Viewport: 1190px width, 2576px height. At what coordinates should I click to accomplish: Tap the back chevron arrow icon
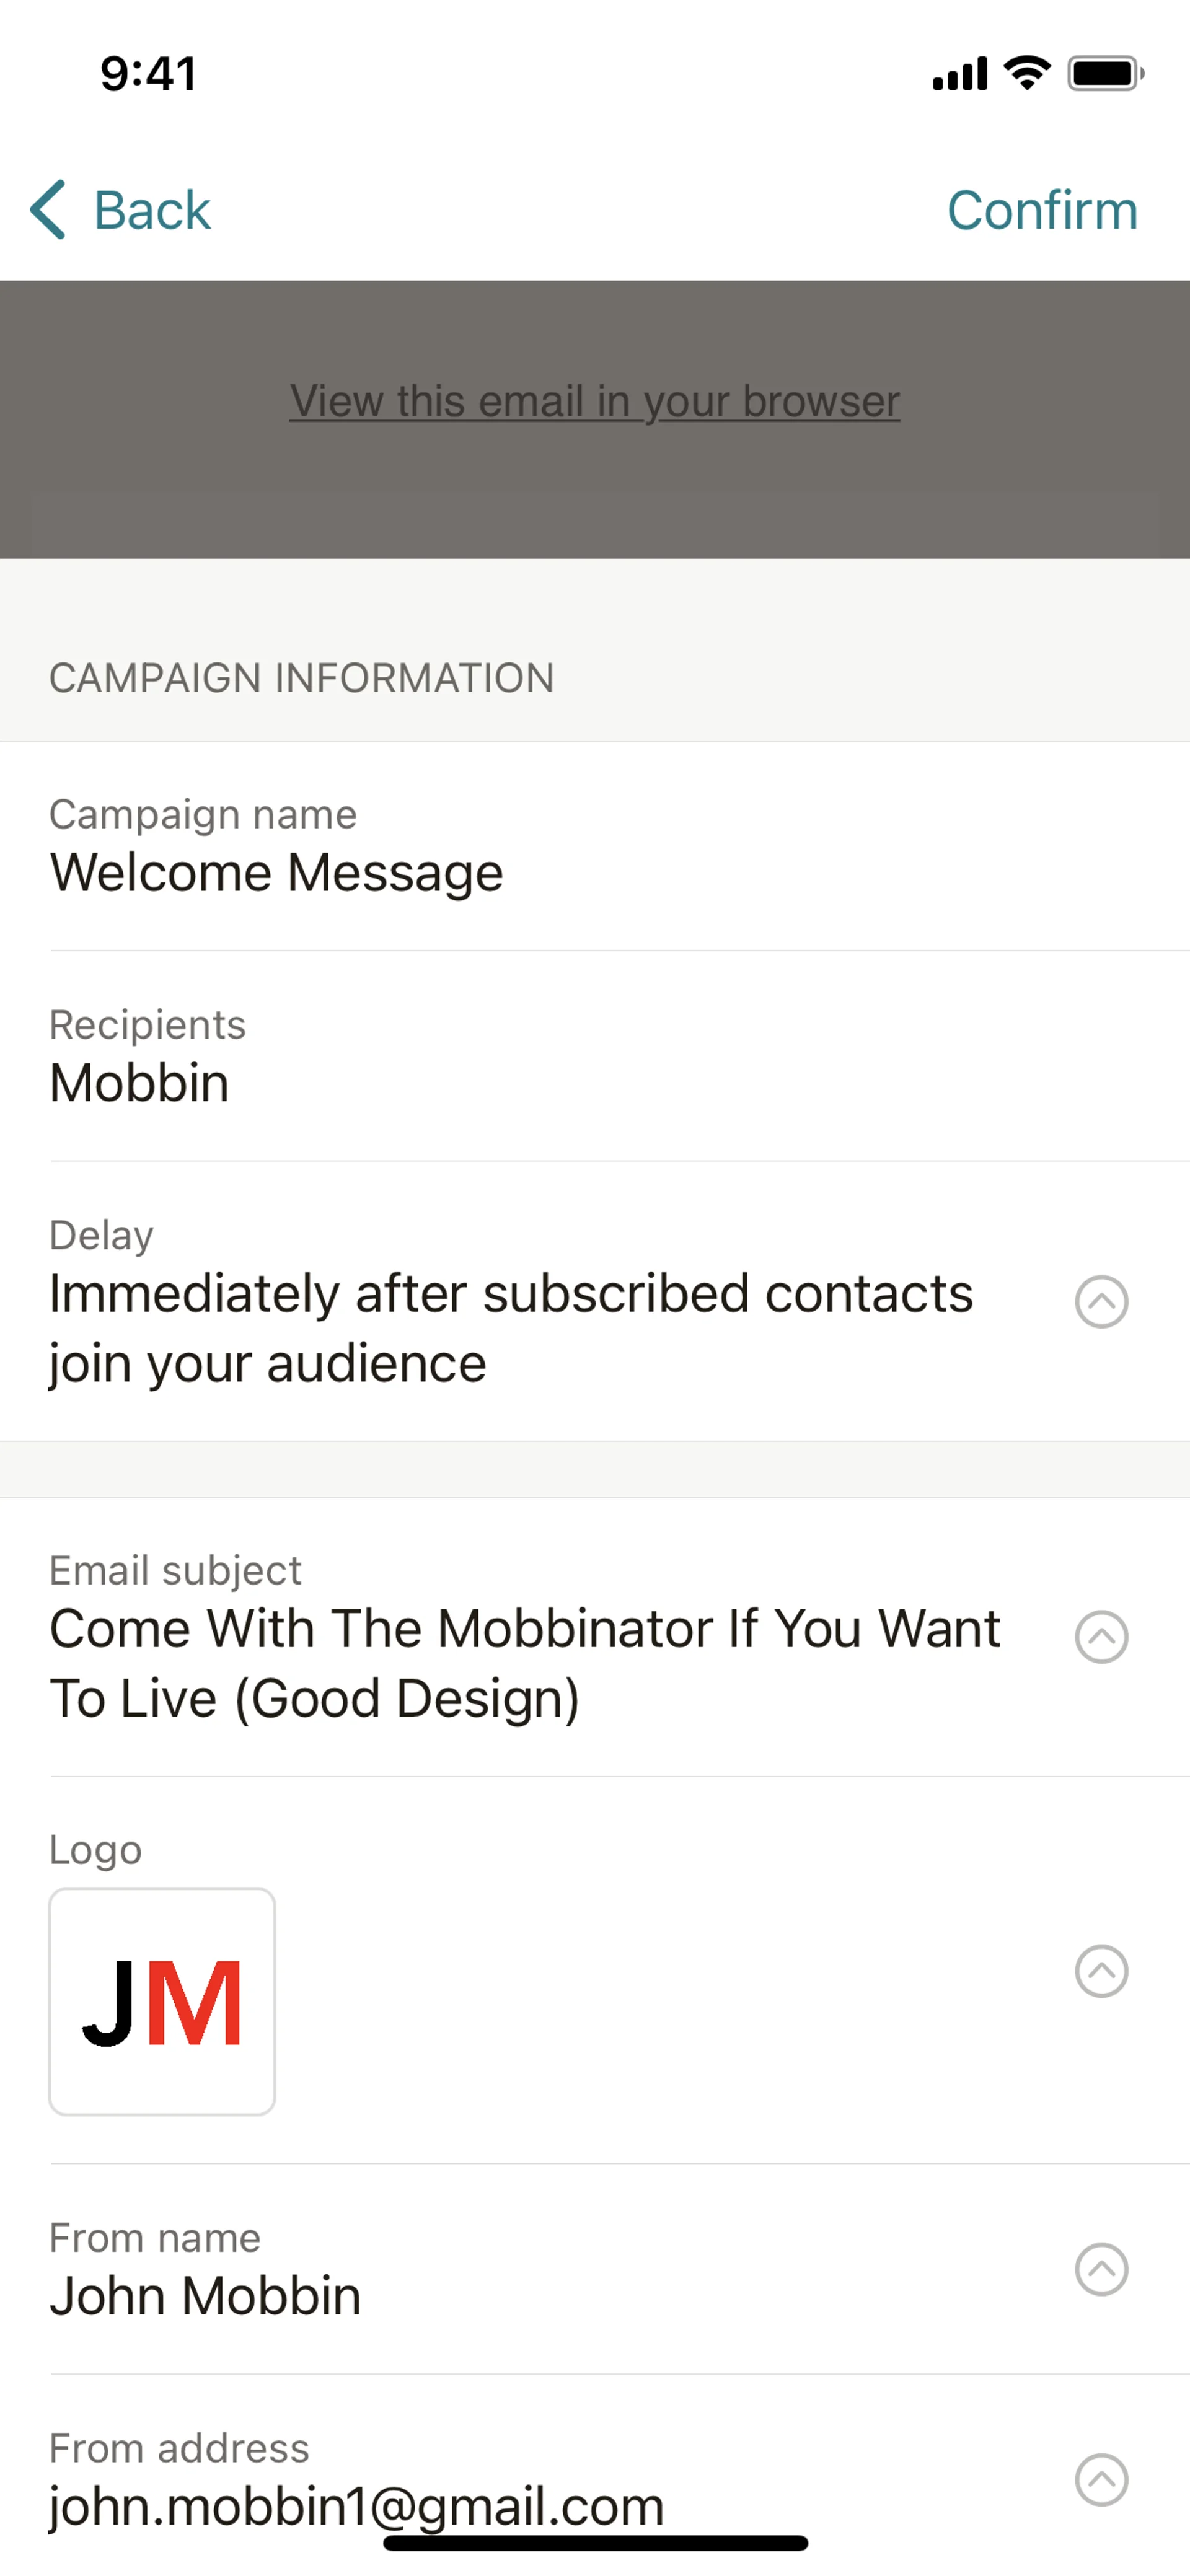[x=48, y=210]
